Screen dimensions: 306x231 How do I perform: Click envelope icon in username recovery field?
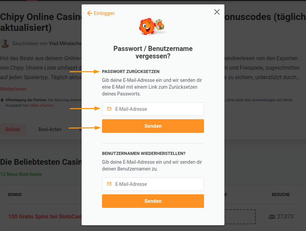click(x=109, y=184)
